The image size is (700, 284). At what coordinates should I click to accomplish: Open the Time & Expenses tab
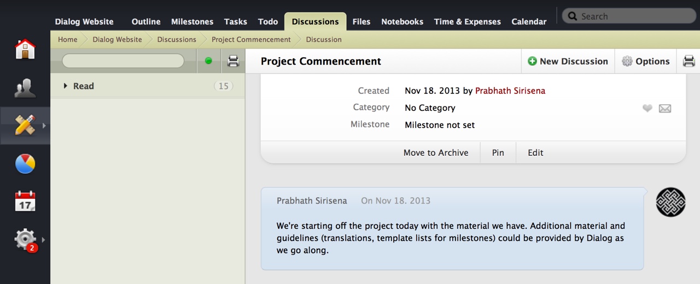tap(467, 22)
